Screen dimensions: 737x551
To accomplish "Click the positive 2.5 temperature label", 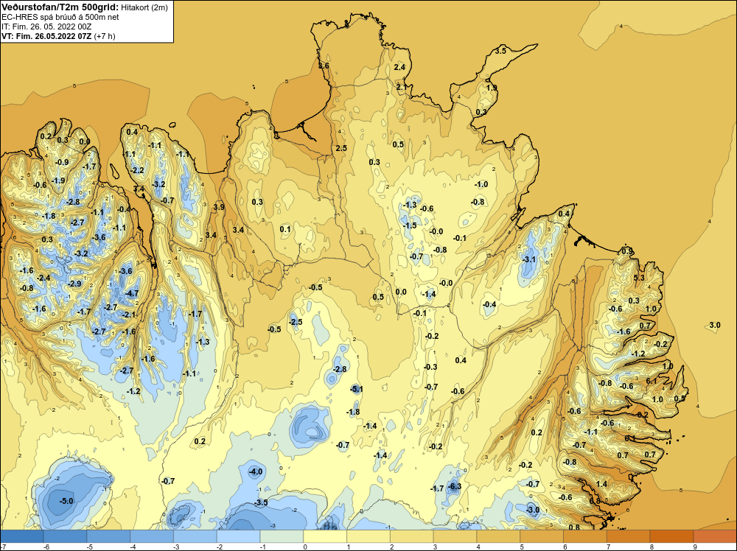I will pos(340,148).
